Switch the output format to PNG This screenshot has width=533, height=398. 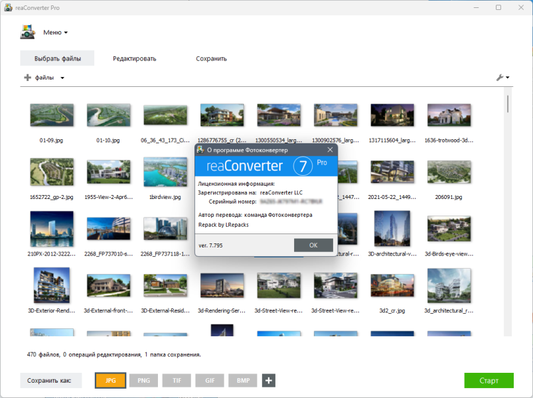pos(143,380)
